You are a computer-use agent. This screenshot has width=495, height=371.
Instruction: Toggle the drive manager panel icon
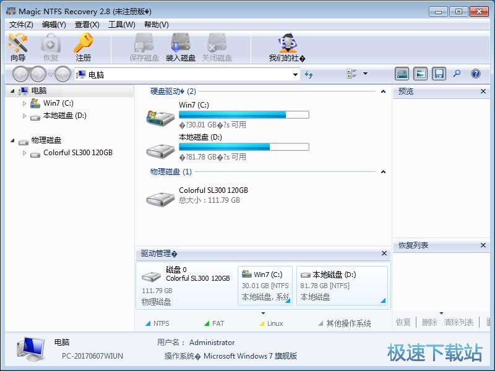[402, 74]
